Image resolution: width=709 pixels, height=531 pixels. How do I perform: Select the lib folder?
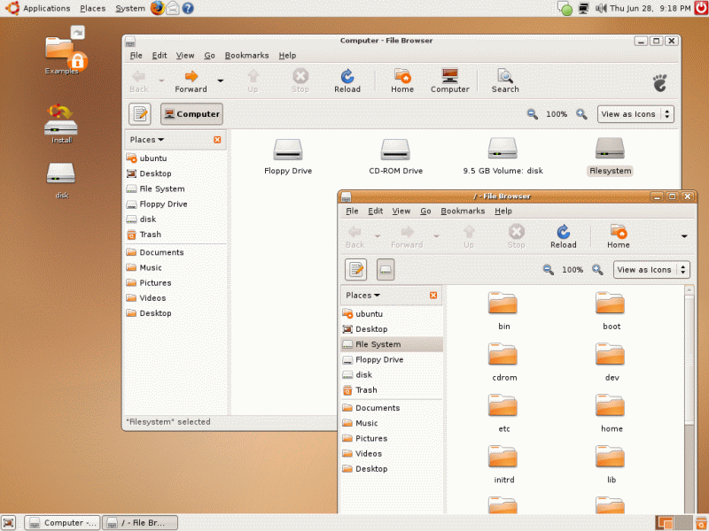(611, 464)
